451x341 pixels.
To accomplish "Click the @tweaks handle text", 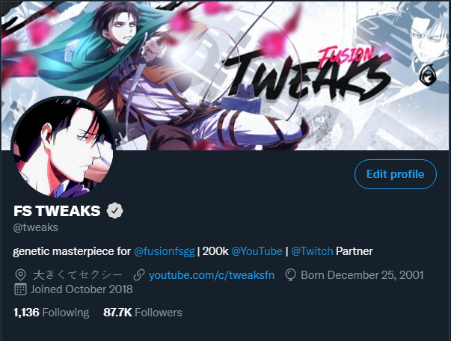I will pos(36,227).
